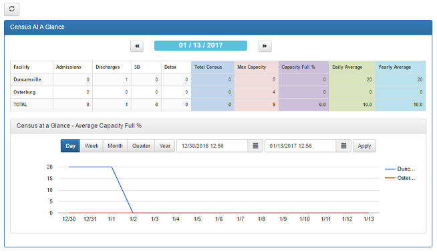Select the Day range toggle
The width and height of the screenshot is (437, 252).
[70, 146]
